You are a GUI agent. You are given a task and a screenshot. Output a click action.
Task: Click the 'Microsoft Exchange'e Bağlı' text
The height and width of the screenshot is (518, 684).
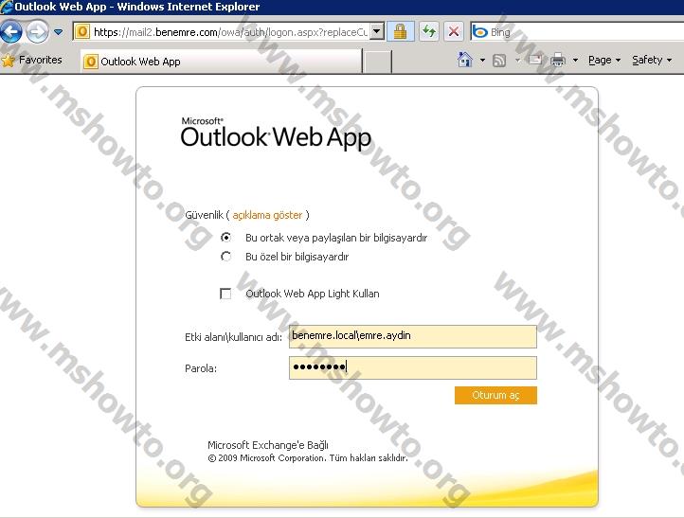click(268, 445)
